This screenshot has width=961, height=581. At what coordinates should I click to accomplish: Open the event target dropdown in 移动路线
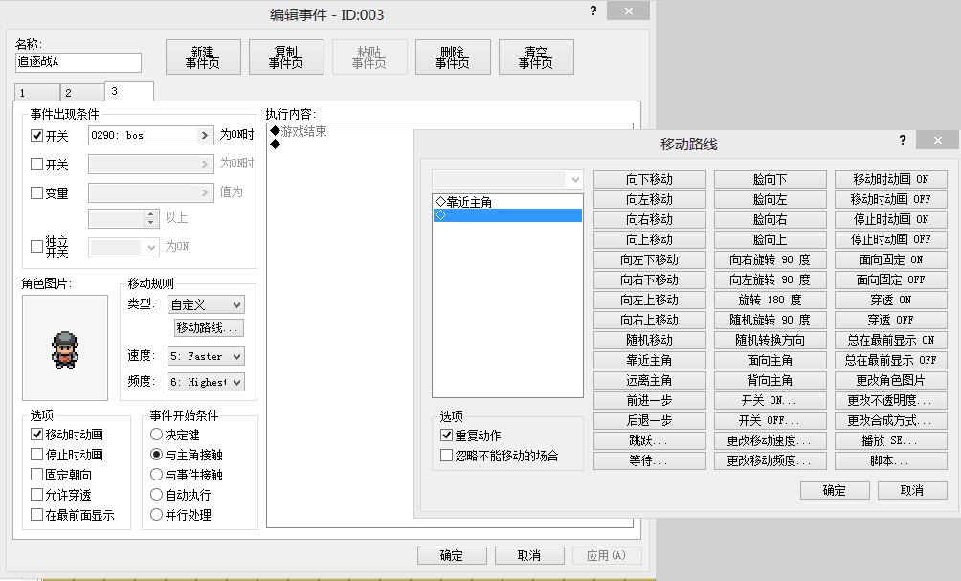coord(507,180)
